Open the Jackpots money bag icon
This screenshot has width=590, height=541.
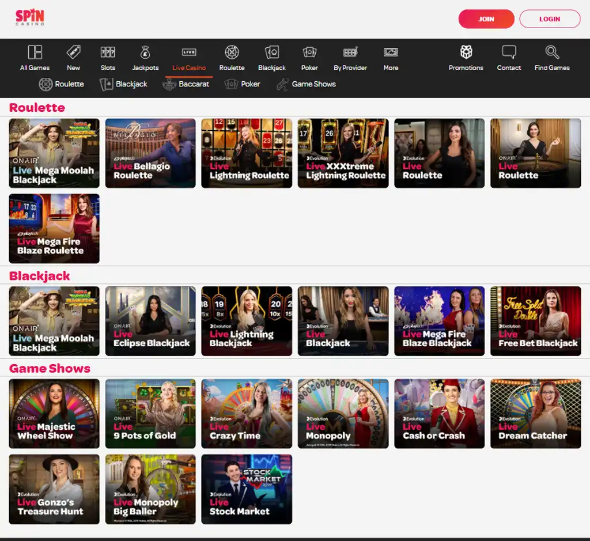(145, 52)
